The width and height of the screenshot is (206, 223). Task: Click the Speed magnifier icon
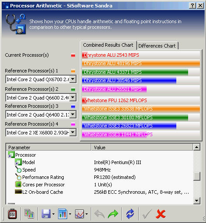(x=18, y=170)
